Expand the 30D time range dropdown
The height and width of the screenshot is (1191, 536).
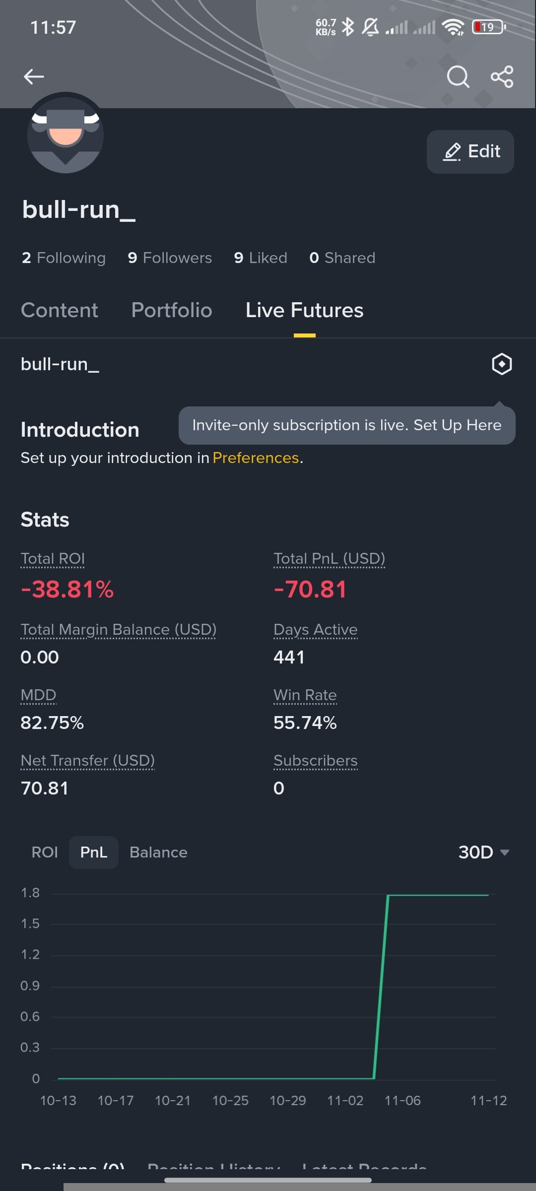click(484, 852)
